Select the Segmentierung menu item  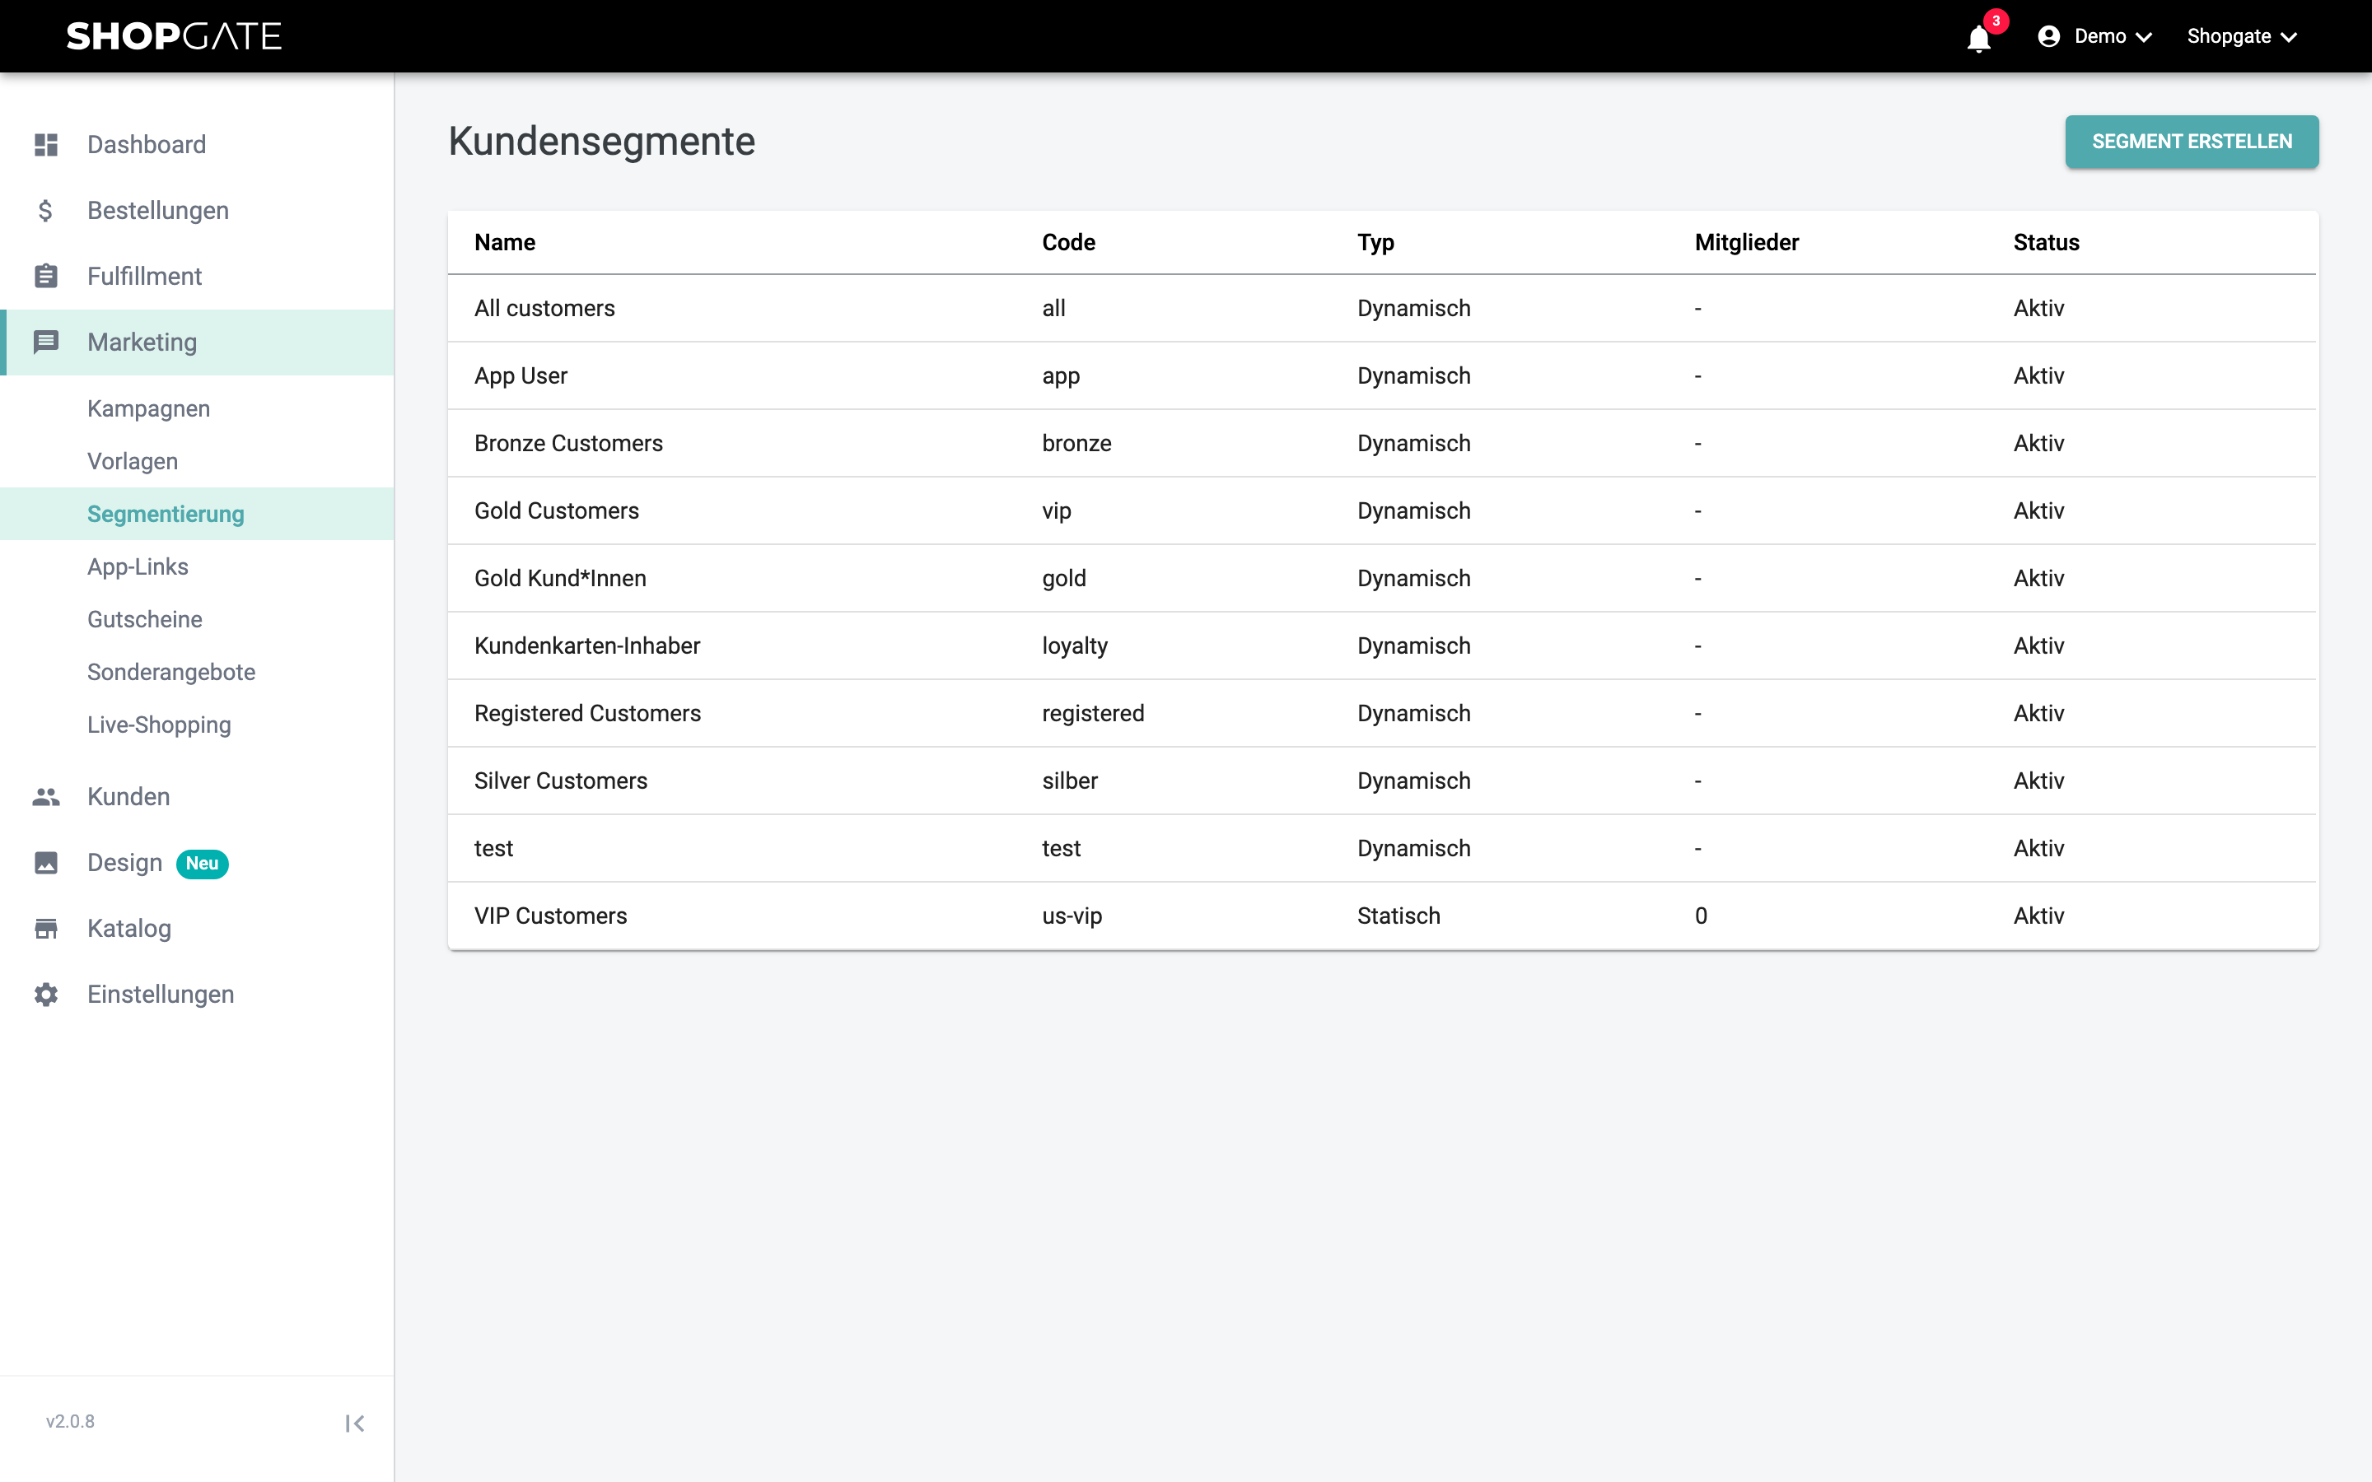point(197,514)
